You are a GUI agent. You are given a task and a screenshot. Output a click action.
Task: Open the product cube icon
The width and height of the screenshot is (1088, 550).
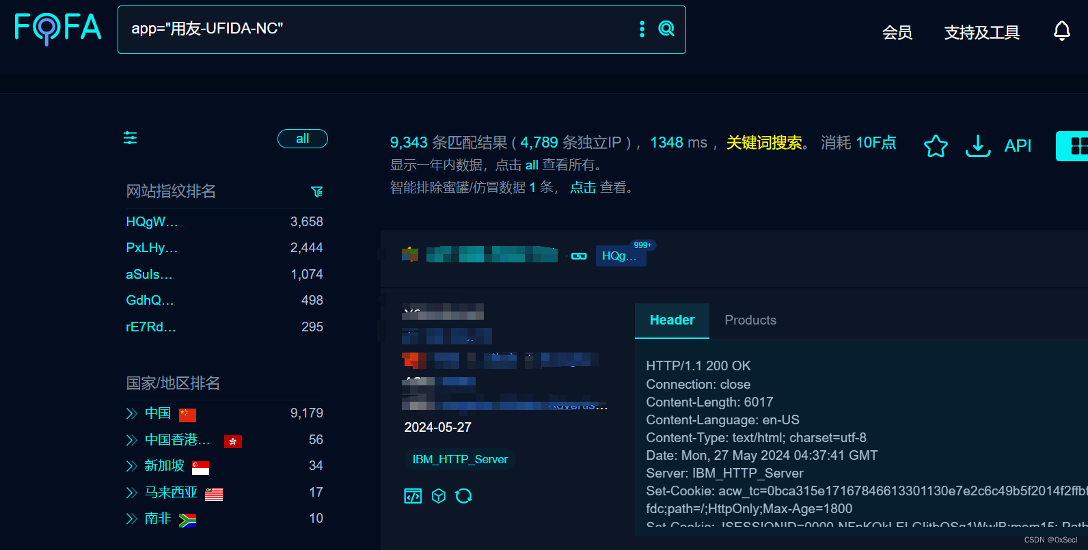439,496
